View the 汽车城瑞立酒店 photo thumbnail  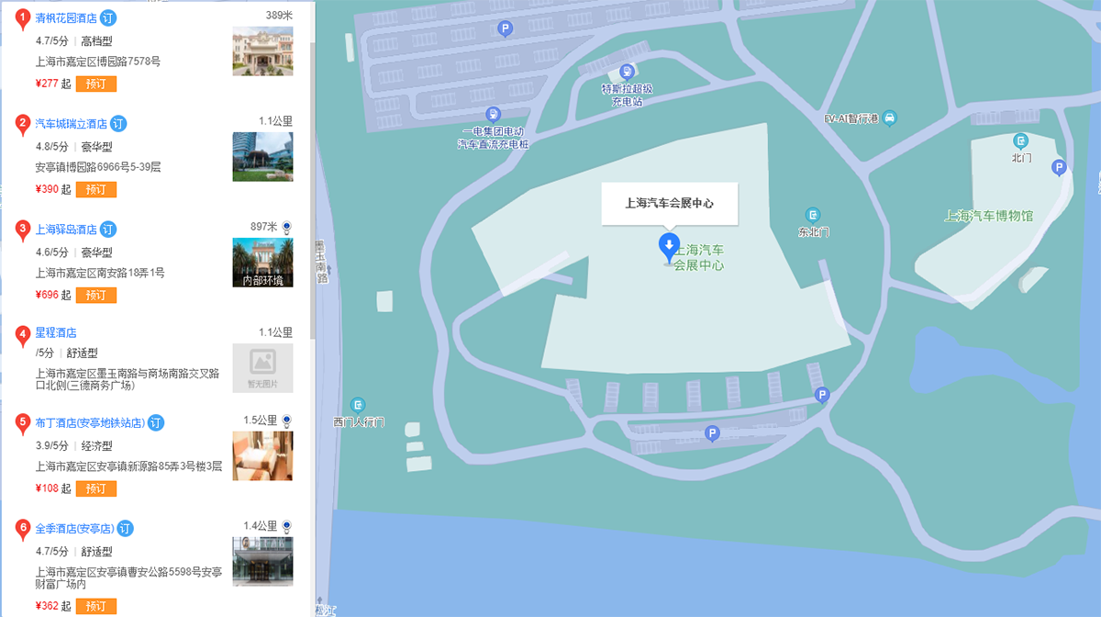[x=262, y=157]
